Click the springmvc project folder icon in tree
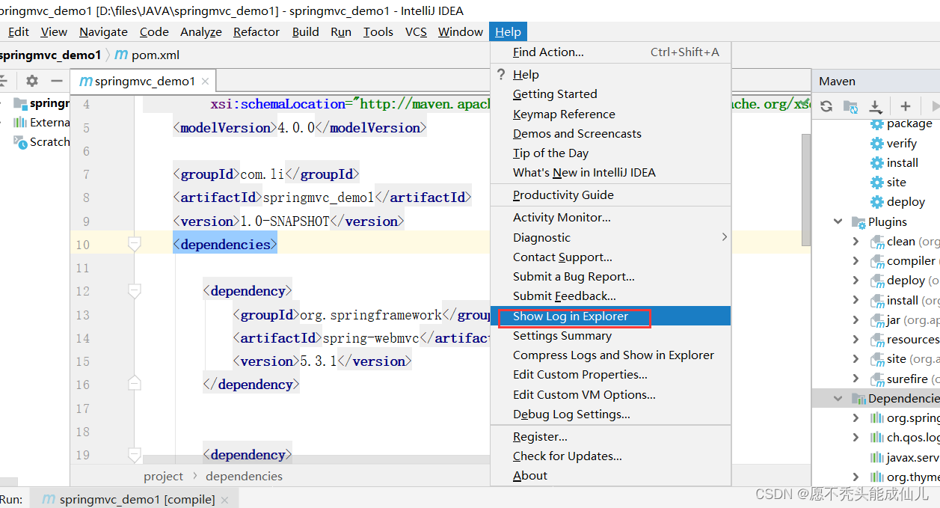The image size is (940, 508). tap(20, 103)
